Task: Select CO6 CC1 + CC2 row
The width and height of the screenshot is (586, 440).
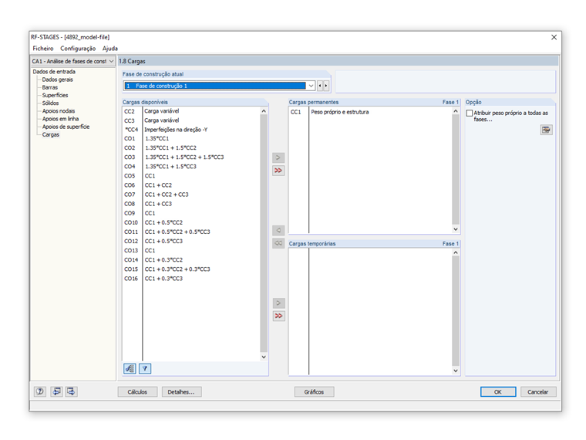Action: 191,185
